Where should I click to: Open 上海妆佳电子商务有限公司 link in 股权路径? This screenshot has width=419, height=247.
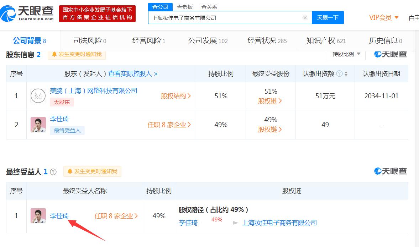point(279,223)
